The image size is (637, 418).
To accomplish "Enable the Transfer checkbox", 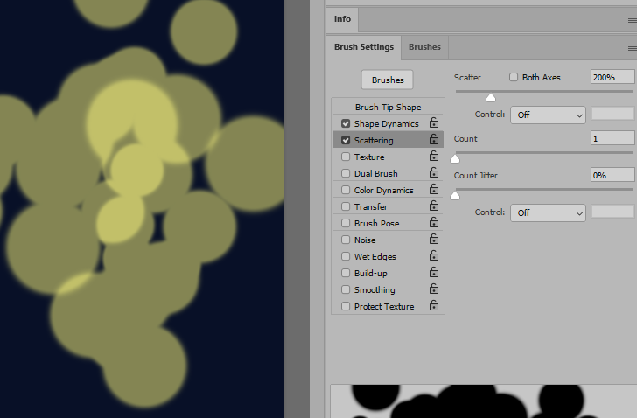I will tap(346, 206).
